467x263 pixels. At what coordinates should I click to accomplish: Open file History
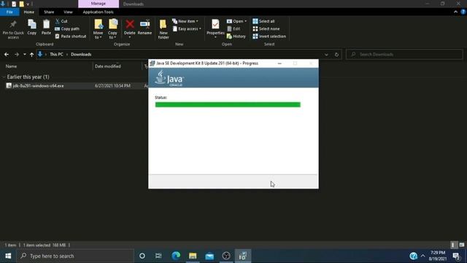coord(236,36)
